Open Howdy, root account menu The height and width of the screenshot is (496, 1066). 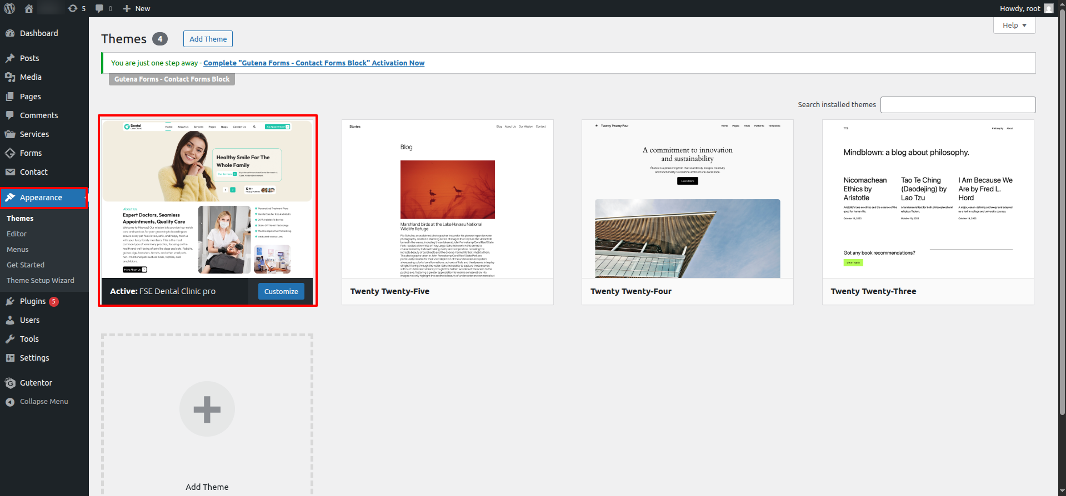[x=1020, y=8]
